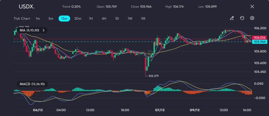The width and height of the screenshot is (269, 116).
Task: Select the 1D daily timeframe
Action: coord(117,19)
